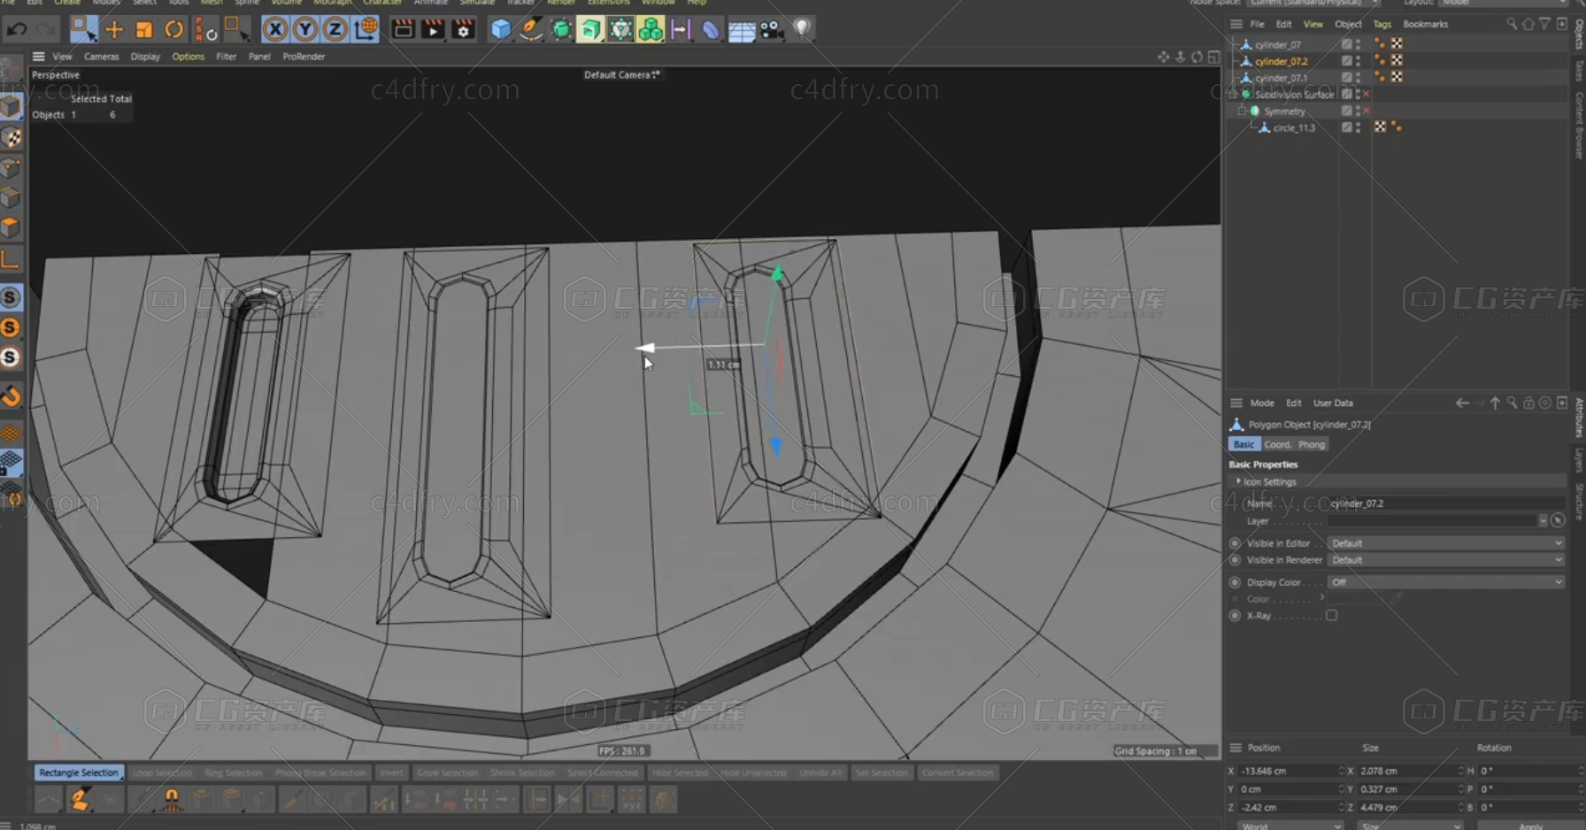Toggle Subdivision Surface enable red X
This screenshot has width=1586, height=830.
(x=1366, y=95)
